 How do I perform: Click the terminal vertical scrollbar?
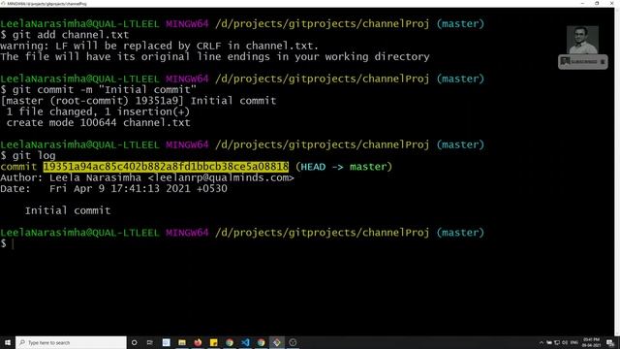[617, 171]
